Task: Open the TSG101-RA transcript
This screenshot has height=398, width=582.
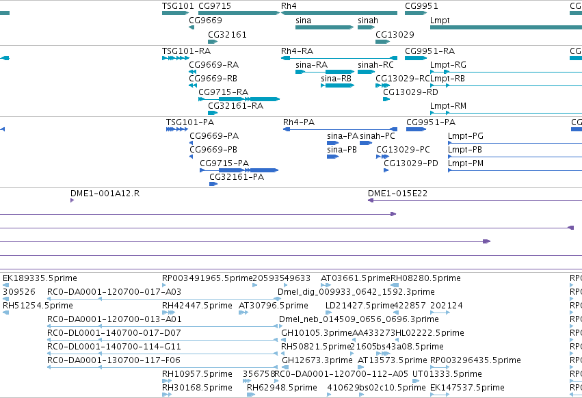Action: [x=176, y=58]
